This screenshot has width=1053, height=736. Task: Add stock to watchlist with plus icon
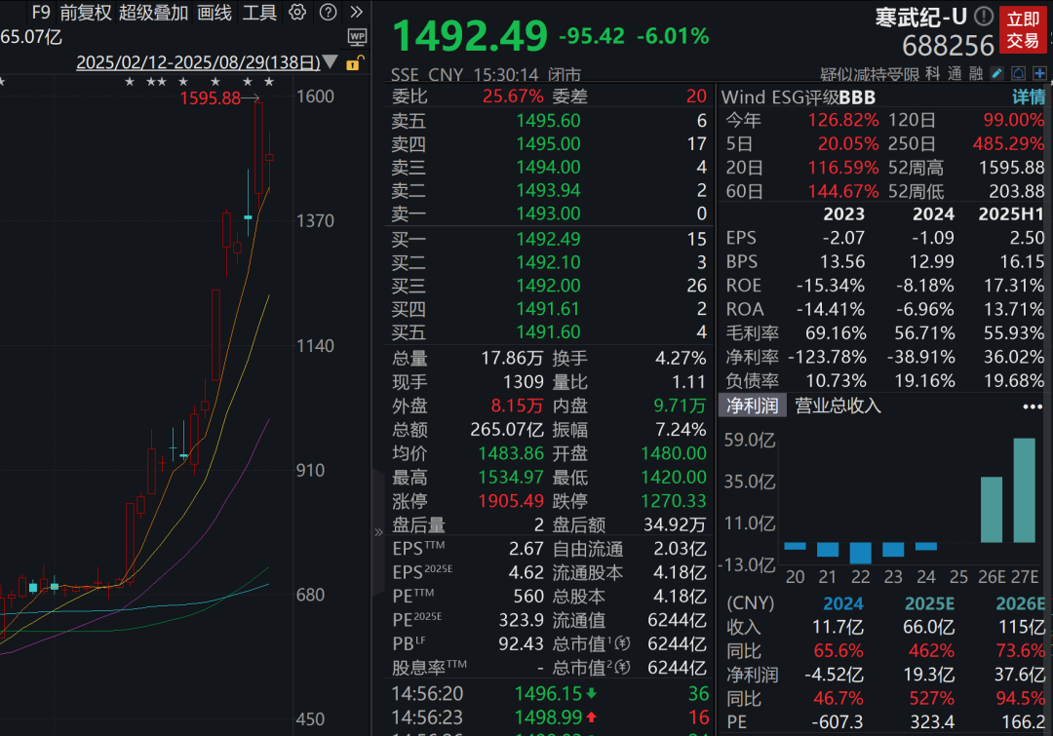pyautogui.click(x=1039, y=73)
